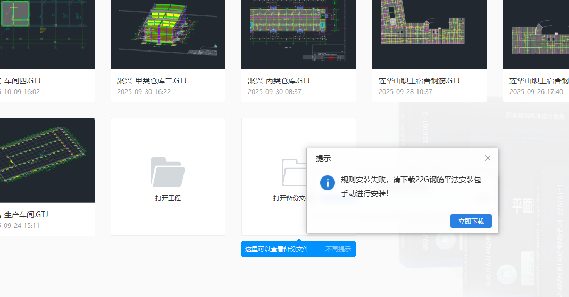Open the 莲华山职工宿舍钢筋.GTJ thumbnail

click(430, 33)
